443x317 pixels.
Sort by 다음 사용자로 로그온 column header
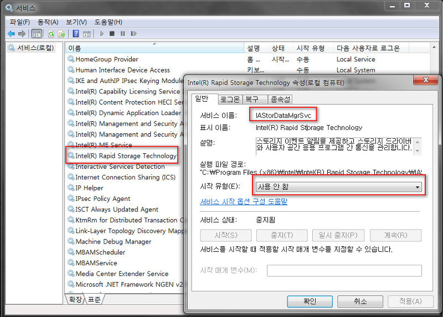tap(371, 48)
